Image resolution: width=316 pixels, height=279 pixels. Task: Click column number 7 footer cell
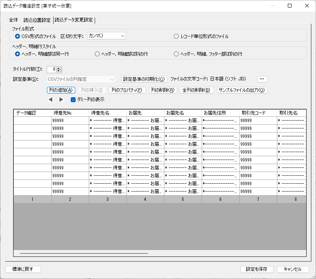point(258,199)
